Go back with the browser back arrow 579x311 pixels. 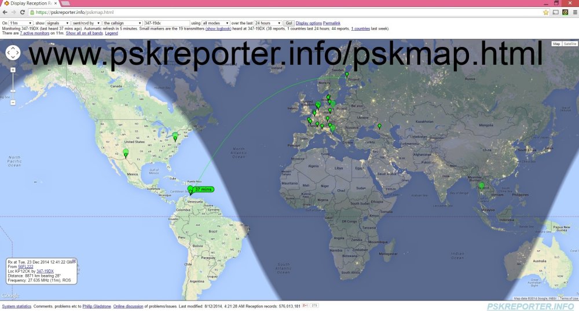pos(5,12)
